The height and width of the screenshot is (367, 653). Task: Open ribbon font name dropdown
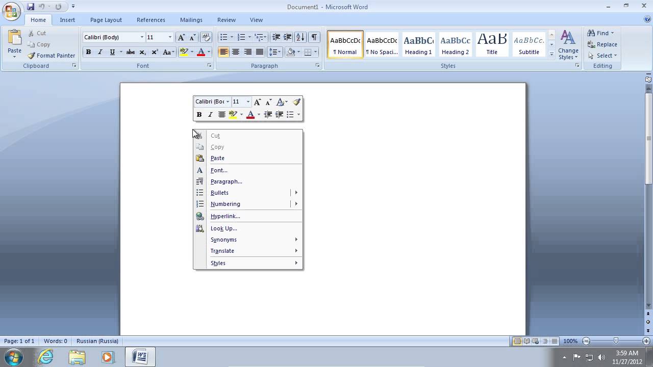point(142,37)
